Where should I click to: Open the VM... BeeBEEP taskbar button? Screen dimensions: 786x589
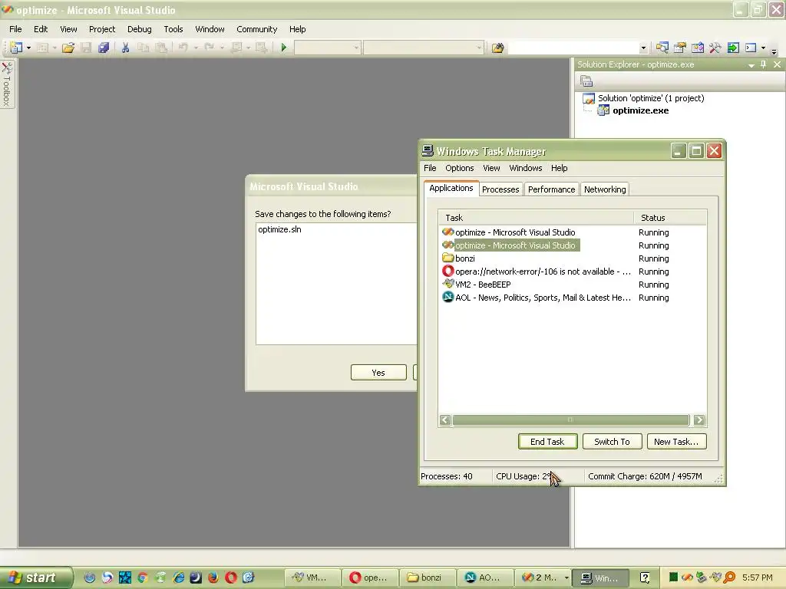coord(313,577)
